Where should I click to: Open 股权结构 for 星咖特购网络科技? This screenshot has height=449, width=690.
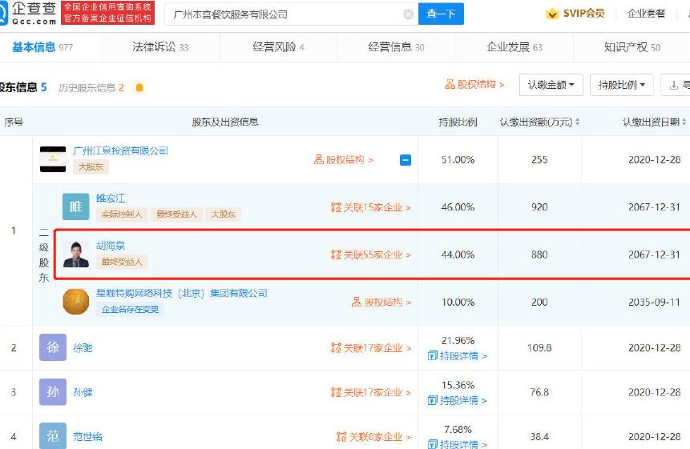[x=381, y=303]
